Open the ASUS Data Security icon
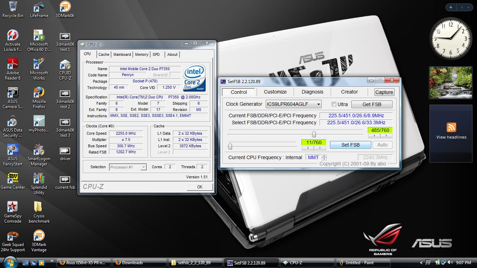The height and width of the screenshot is (268, 477). click(x=13, y=127)
